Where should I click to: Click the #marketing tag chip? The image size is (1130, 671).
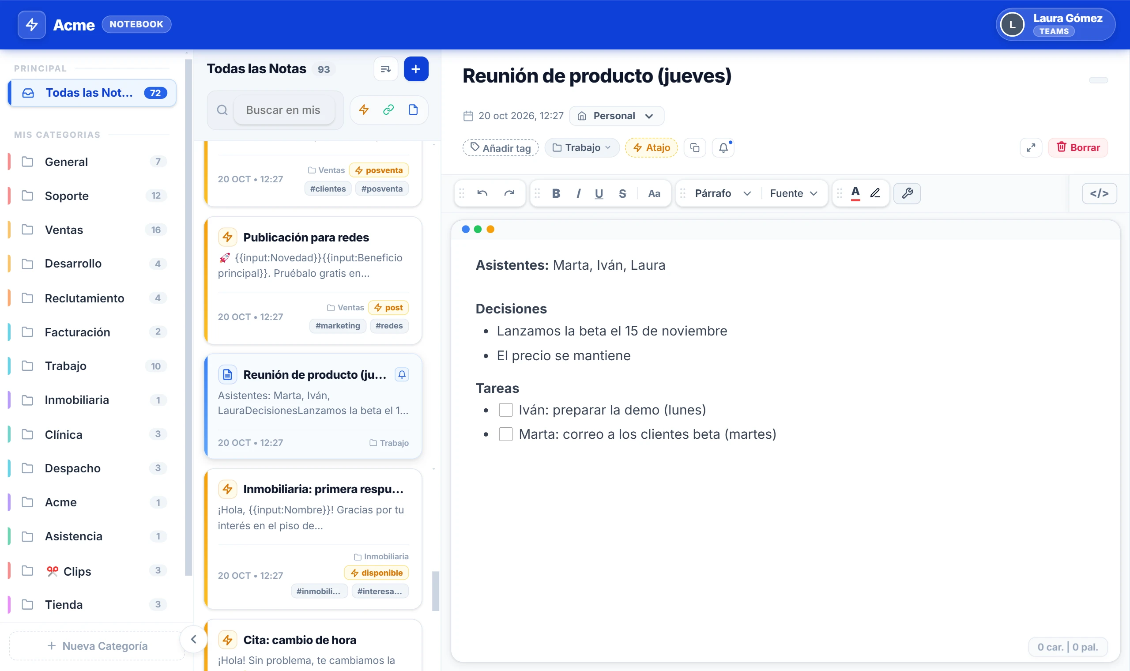[x=338, y=326]
